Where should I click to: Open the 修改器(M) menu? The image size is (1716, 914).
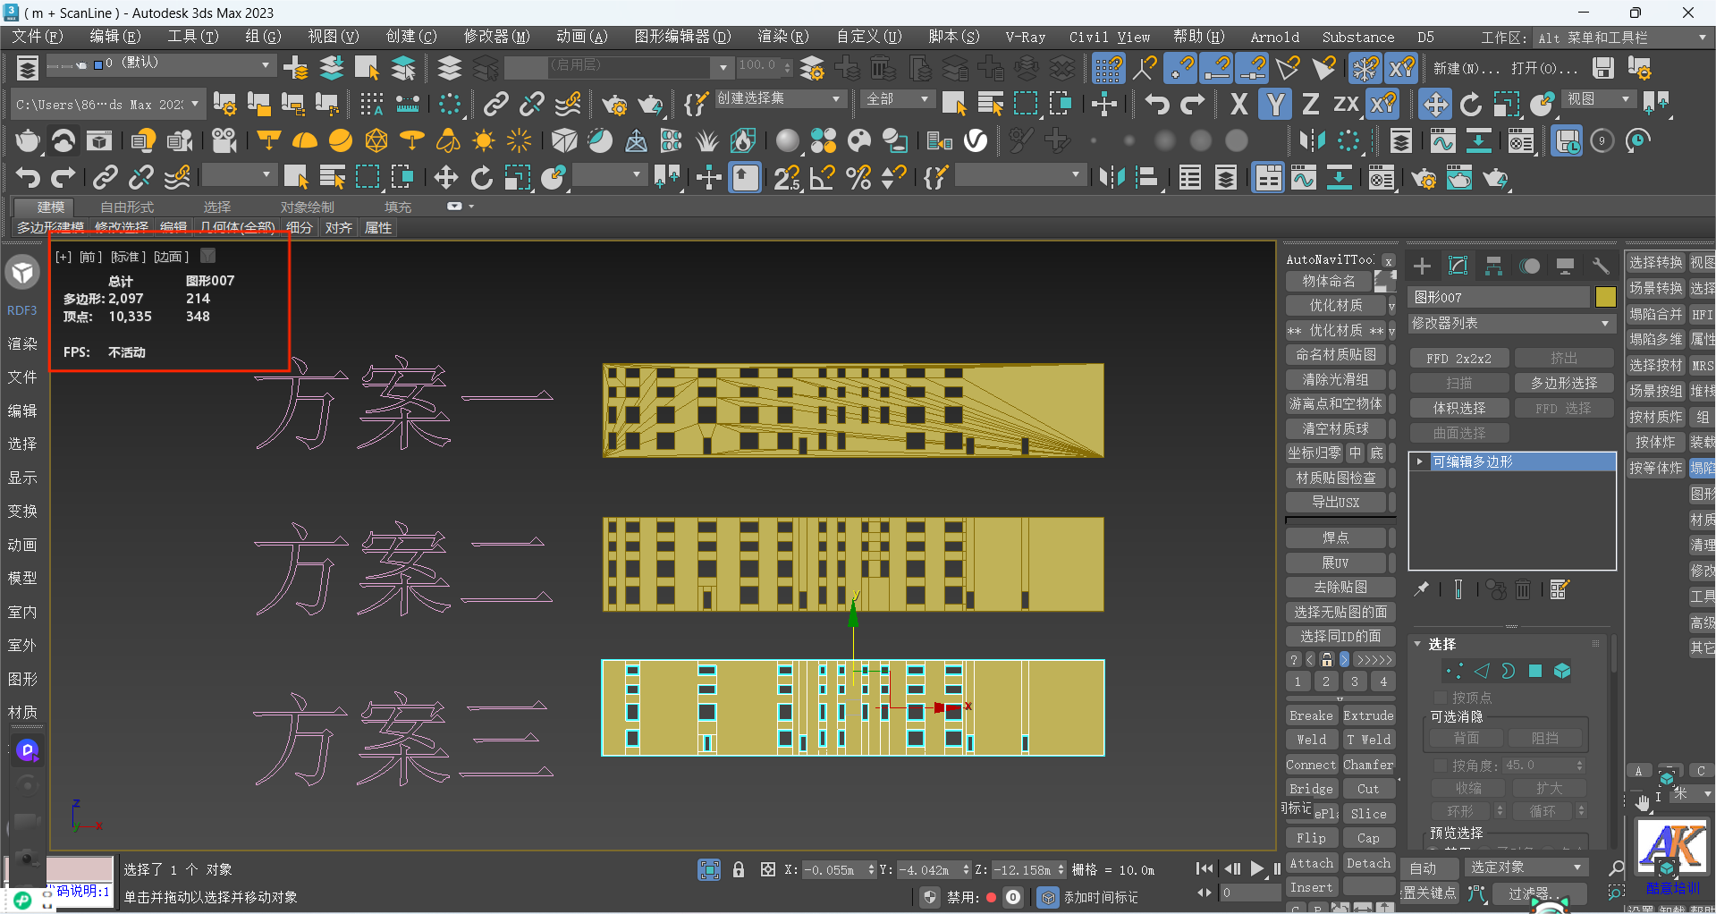[x=496, y=37]
